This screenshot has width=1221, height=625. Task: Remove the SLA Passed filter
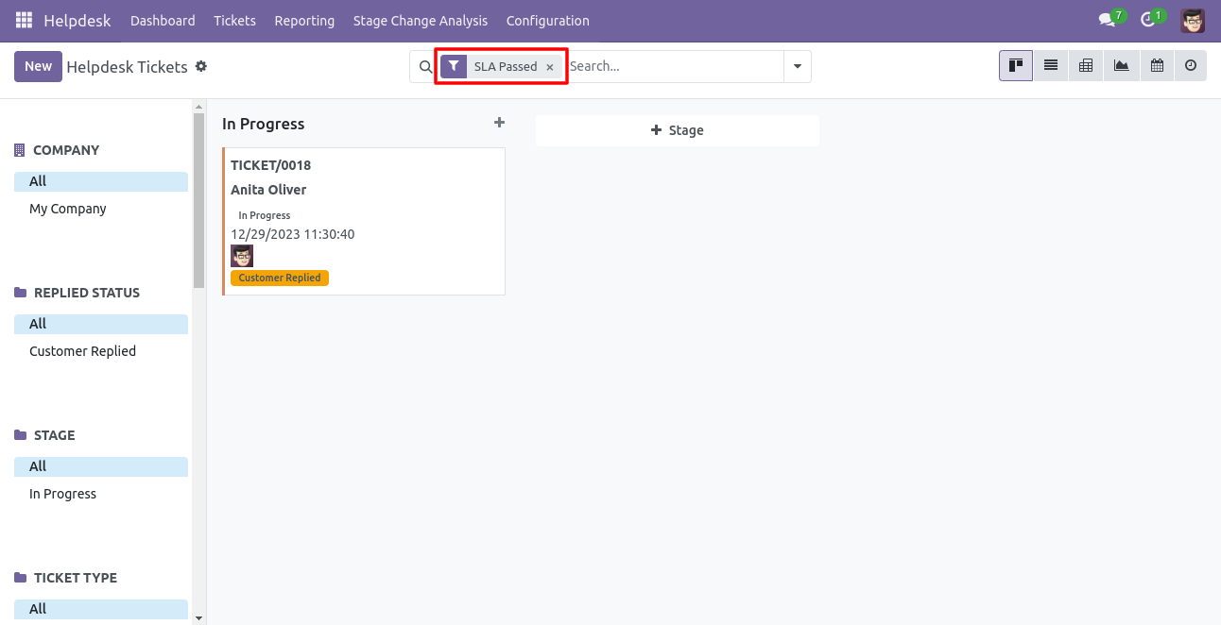coord(550,67)
